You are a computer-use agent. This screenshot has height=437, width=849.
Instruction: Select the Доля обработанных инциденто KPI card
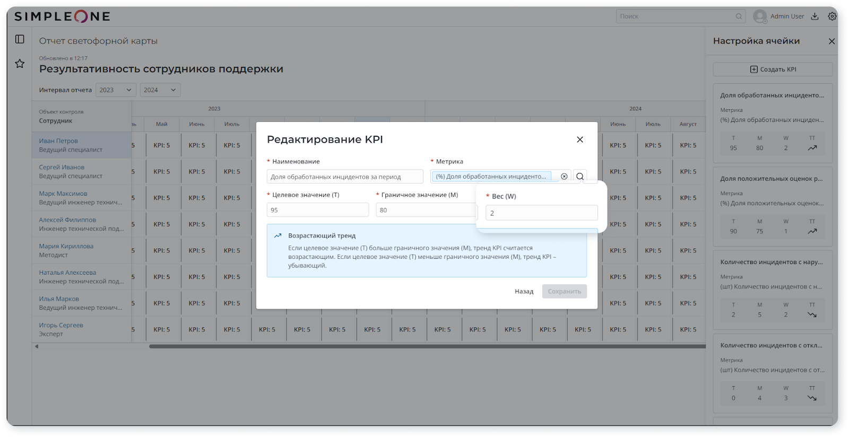[773, 123]
